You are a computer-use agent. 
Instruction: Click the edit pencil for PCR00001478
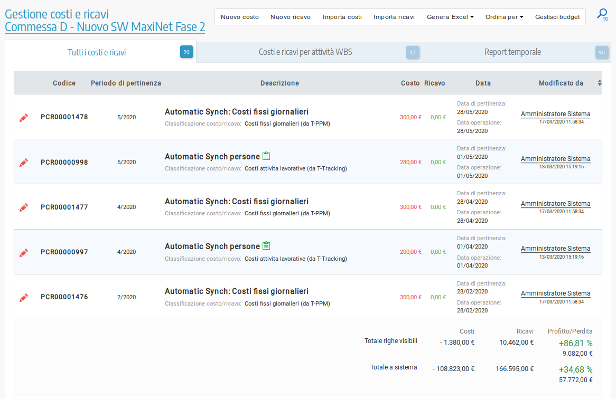23,118
